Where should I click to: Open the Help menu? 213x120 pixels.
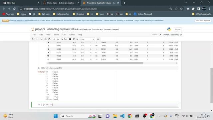(x=80, y=35)
